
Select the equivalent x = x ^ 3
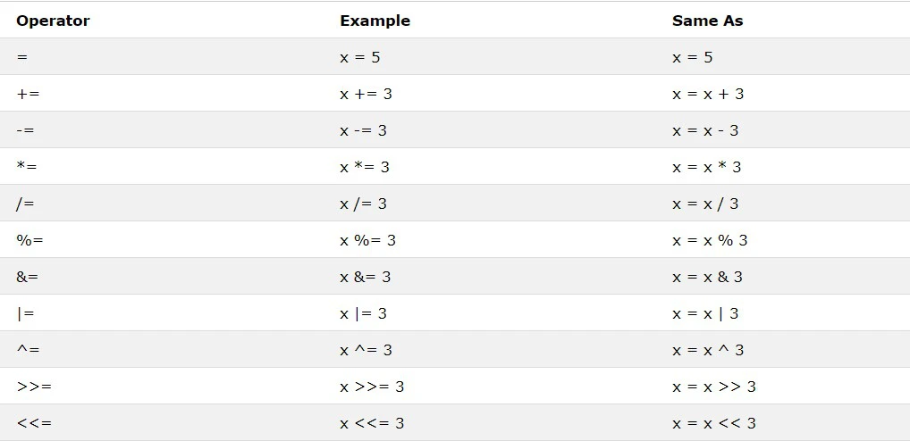[707, 350]
